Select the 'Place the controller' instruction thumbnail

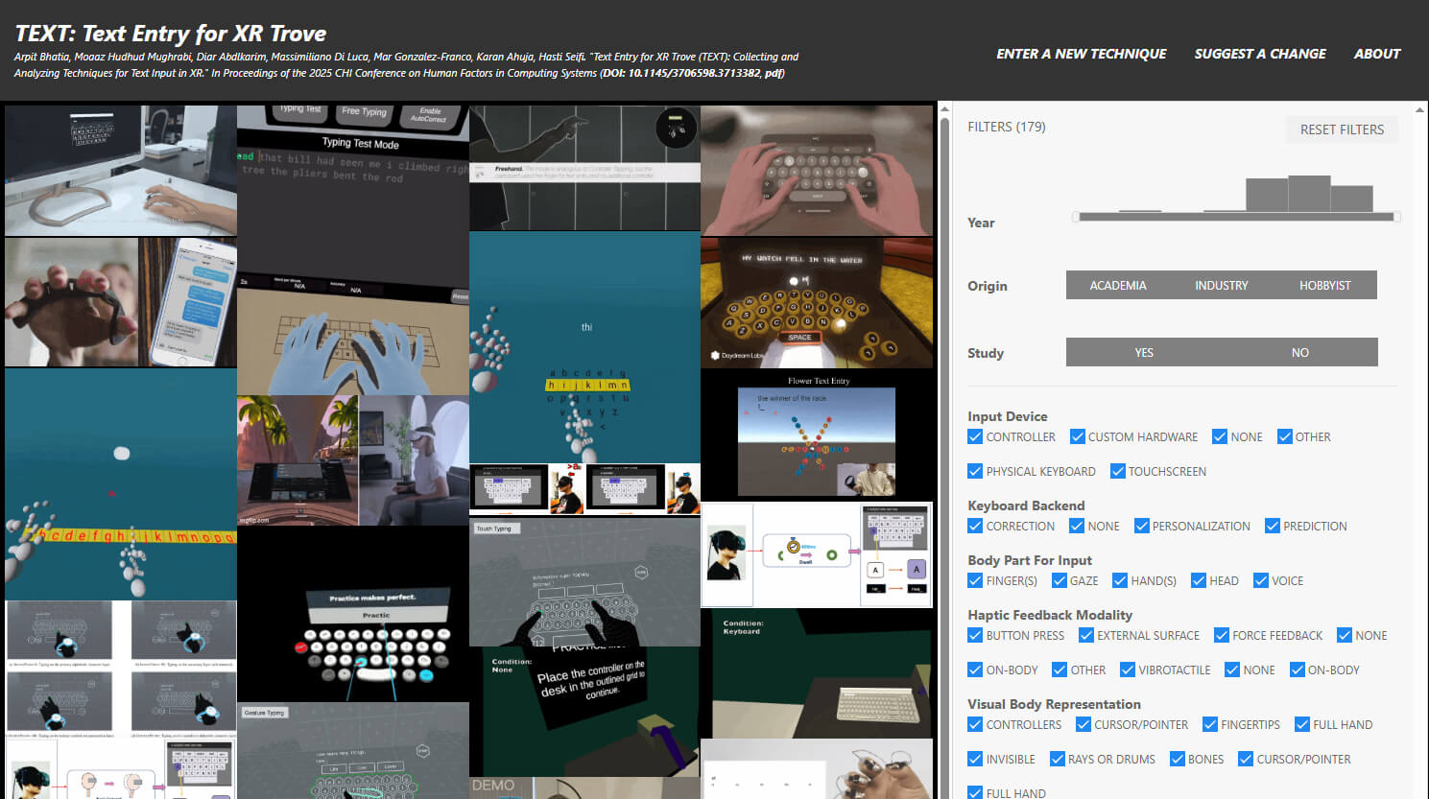coord(584,710)
